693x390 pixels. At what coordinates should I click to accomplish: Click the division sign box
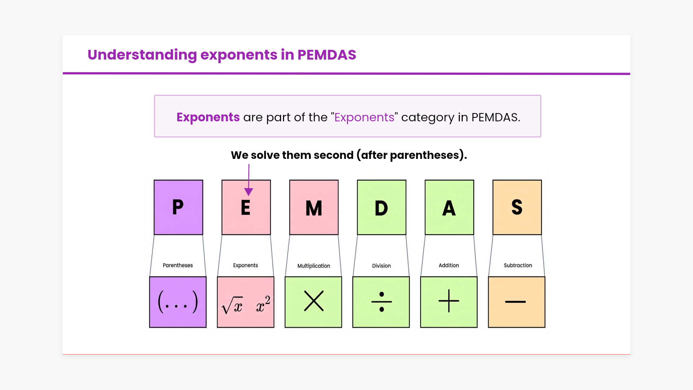[x=381, y=302]
